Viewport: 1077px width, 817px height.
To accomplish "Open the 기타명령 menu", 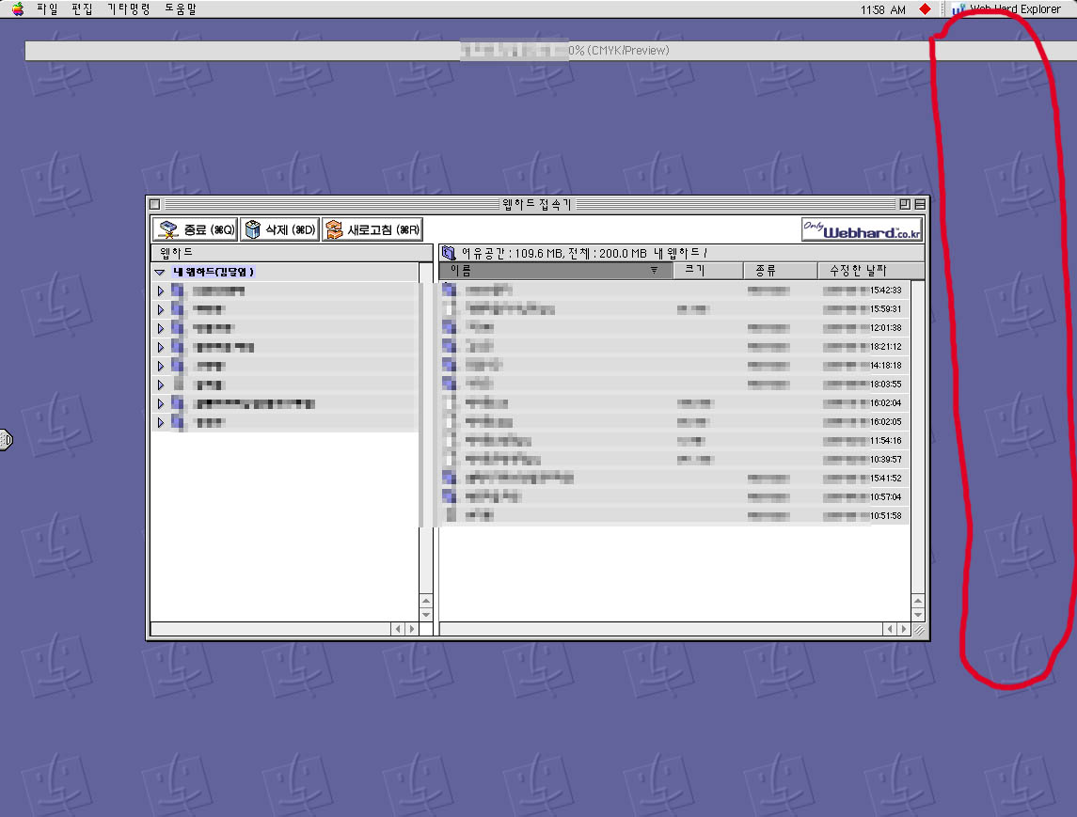I will pyautogui.click(x=129, y=9).
